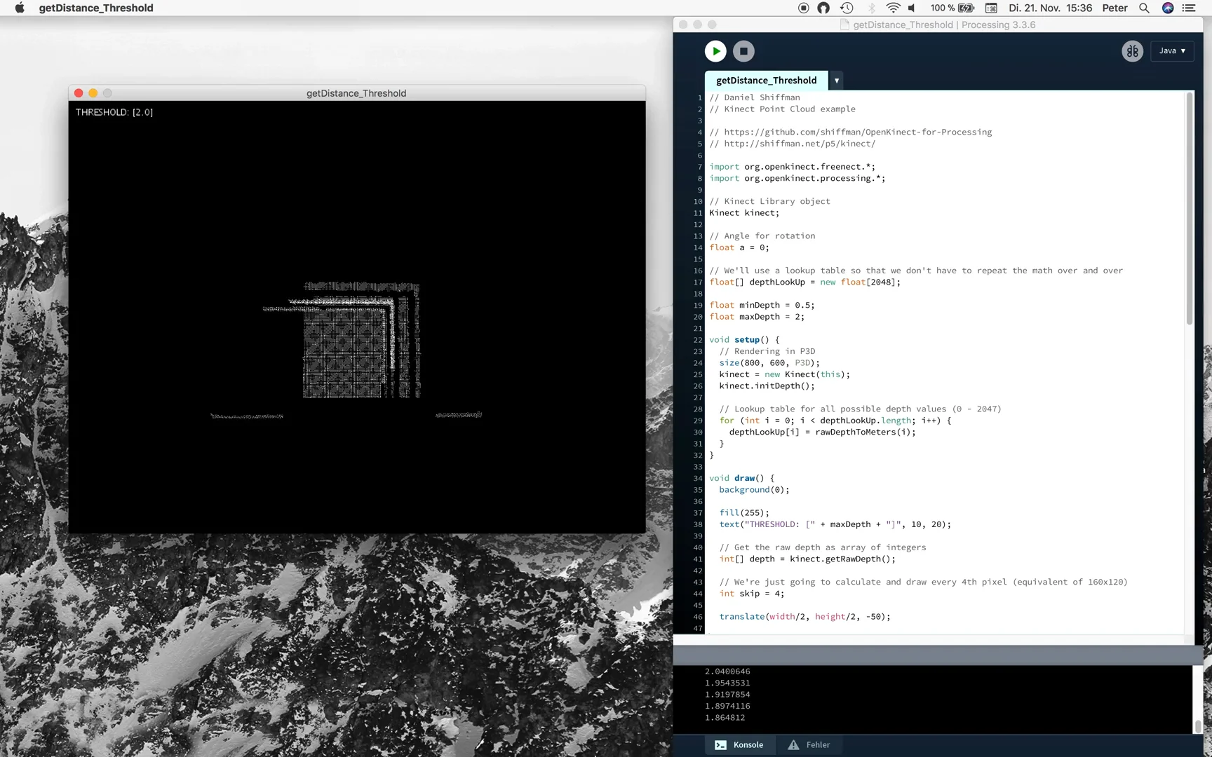Open the Apple menu
This screenshot has width=1212, height=757.
click(x=20, y=8)
